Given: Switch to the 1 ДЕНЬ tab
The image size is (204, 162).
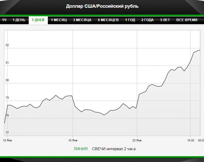Looking at the screenshot, I should [19, 20].
